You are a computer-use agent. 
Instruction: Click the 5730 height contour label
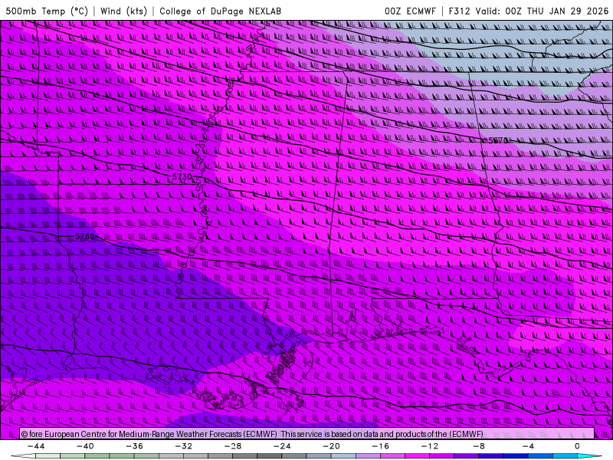point(182,177)
